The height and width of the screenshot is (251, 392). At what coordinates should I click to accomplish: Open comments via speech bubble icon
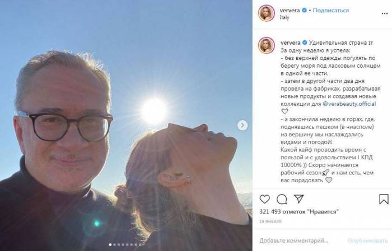point(282,200)
